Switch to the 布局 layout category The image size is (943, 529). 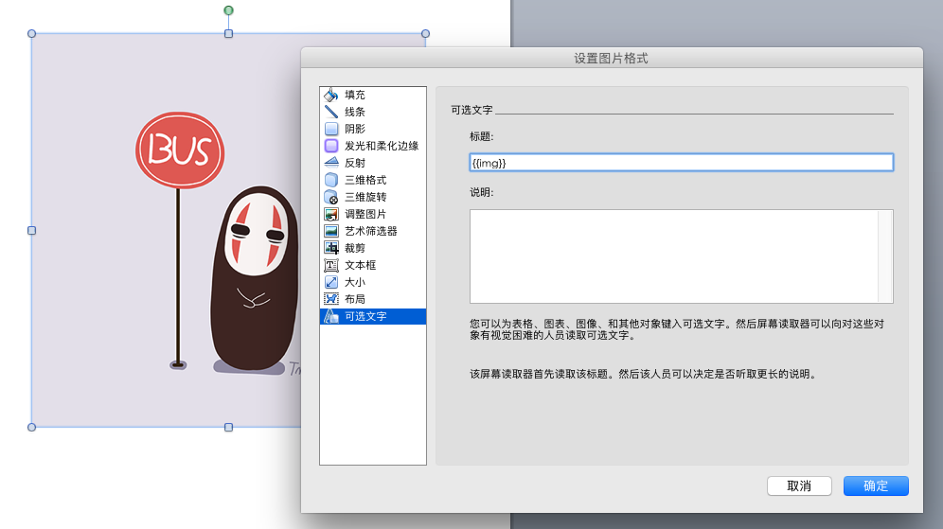pos(354,299)
